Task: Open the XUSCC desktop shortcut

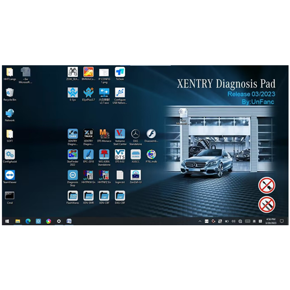Action: point(135,154)
